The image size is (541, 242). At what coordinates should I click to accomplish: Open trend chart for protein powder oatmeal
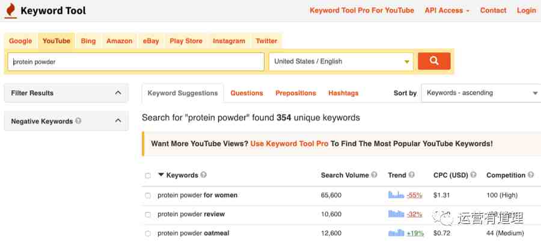click(x=396, y=232)
